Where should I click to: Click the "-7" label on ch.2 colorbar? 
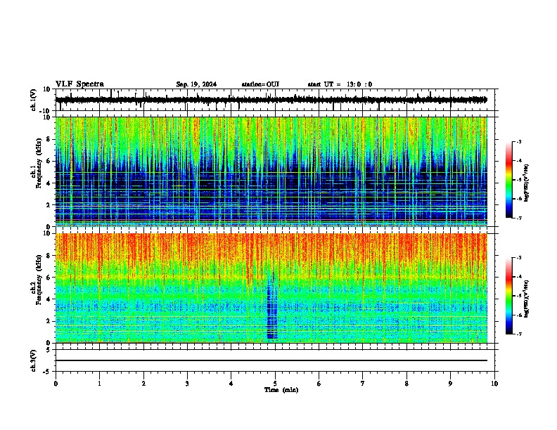[x=518, y=334]
